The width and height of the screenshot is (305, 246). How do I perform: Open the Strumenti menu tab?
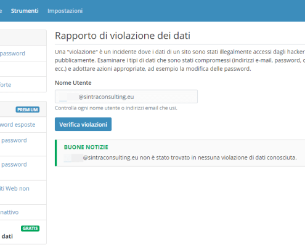(x=25, y=11)
